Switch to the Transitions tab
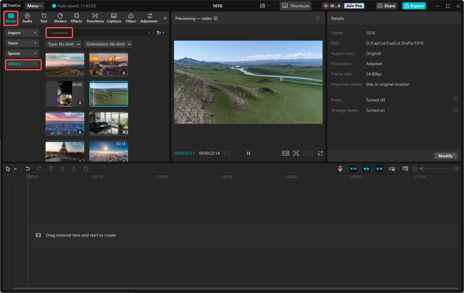The width and height of the screenshot is (464, 293). [x=95, y=18]
